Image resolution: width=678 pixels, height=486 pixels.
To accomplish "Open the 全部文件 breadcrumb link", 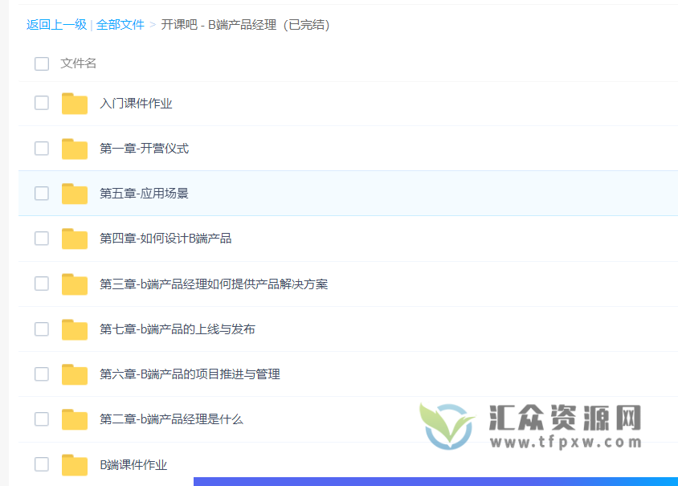I will tap(120, 25).
